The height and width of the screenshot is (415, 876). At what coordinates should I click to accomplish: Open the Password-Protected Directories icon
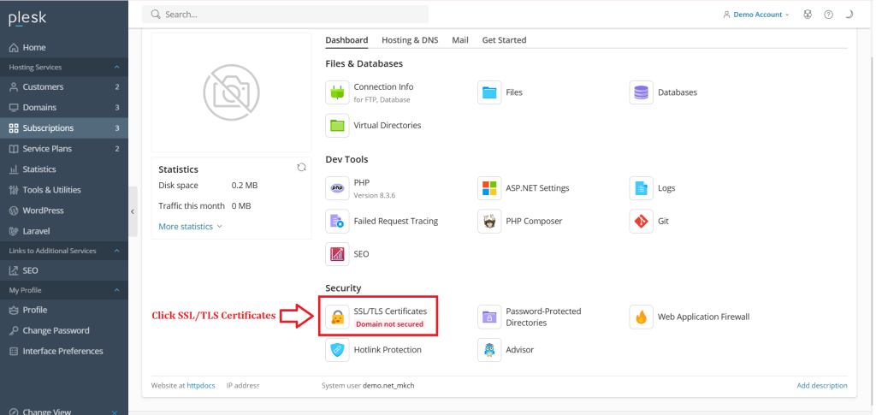tap(489, 317)
